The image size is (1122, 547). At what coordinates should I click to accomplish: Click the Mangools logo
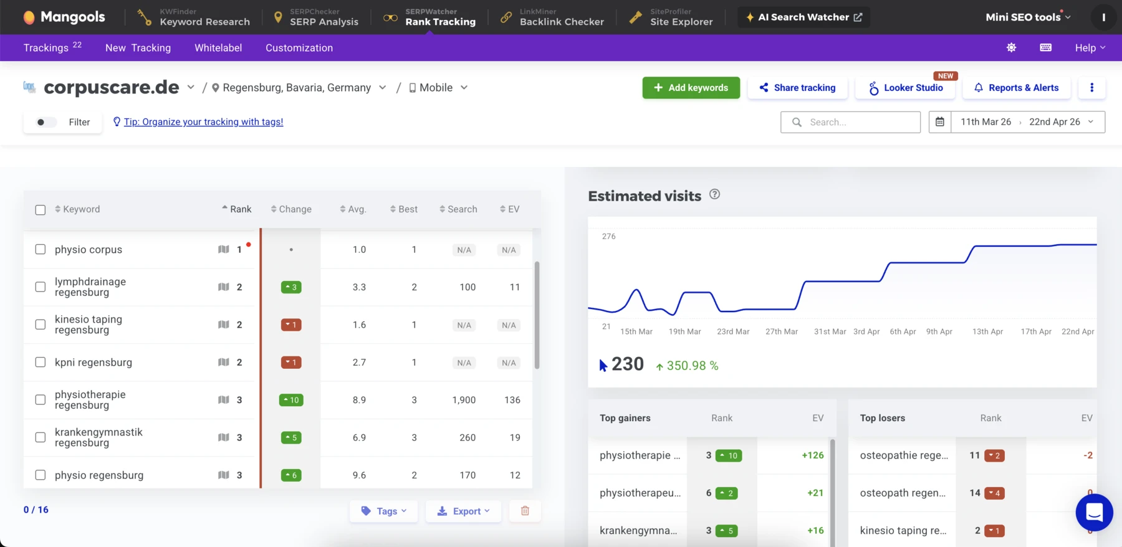tap(64, 17)
